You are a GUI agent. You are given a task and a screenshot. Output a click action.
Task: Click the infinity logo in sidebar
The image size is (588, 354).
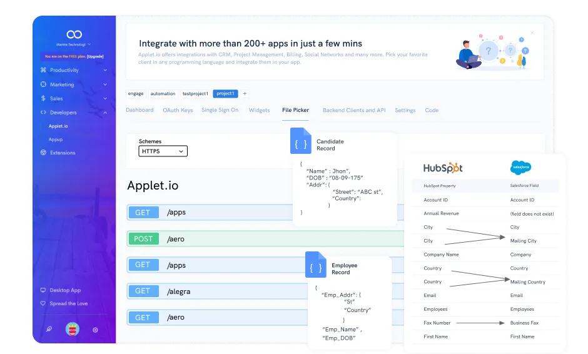(74, 34)
